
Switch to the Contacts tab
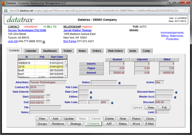pyautogui.click(x=14, y=50)
